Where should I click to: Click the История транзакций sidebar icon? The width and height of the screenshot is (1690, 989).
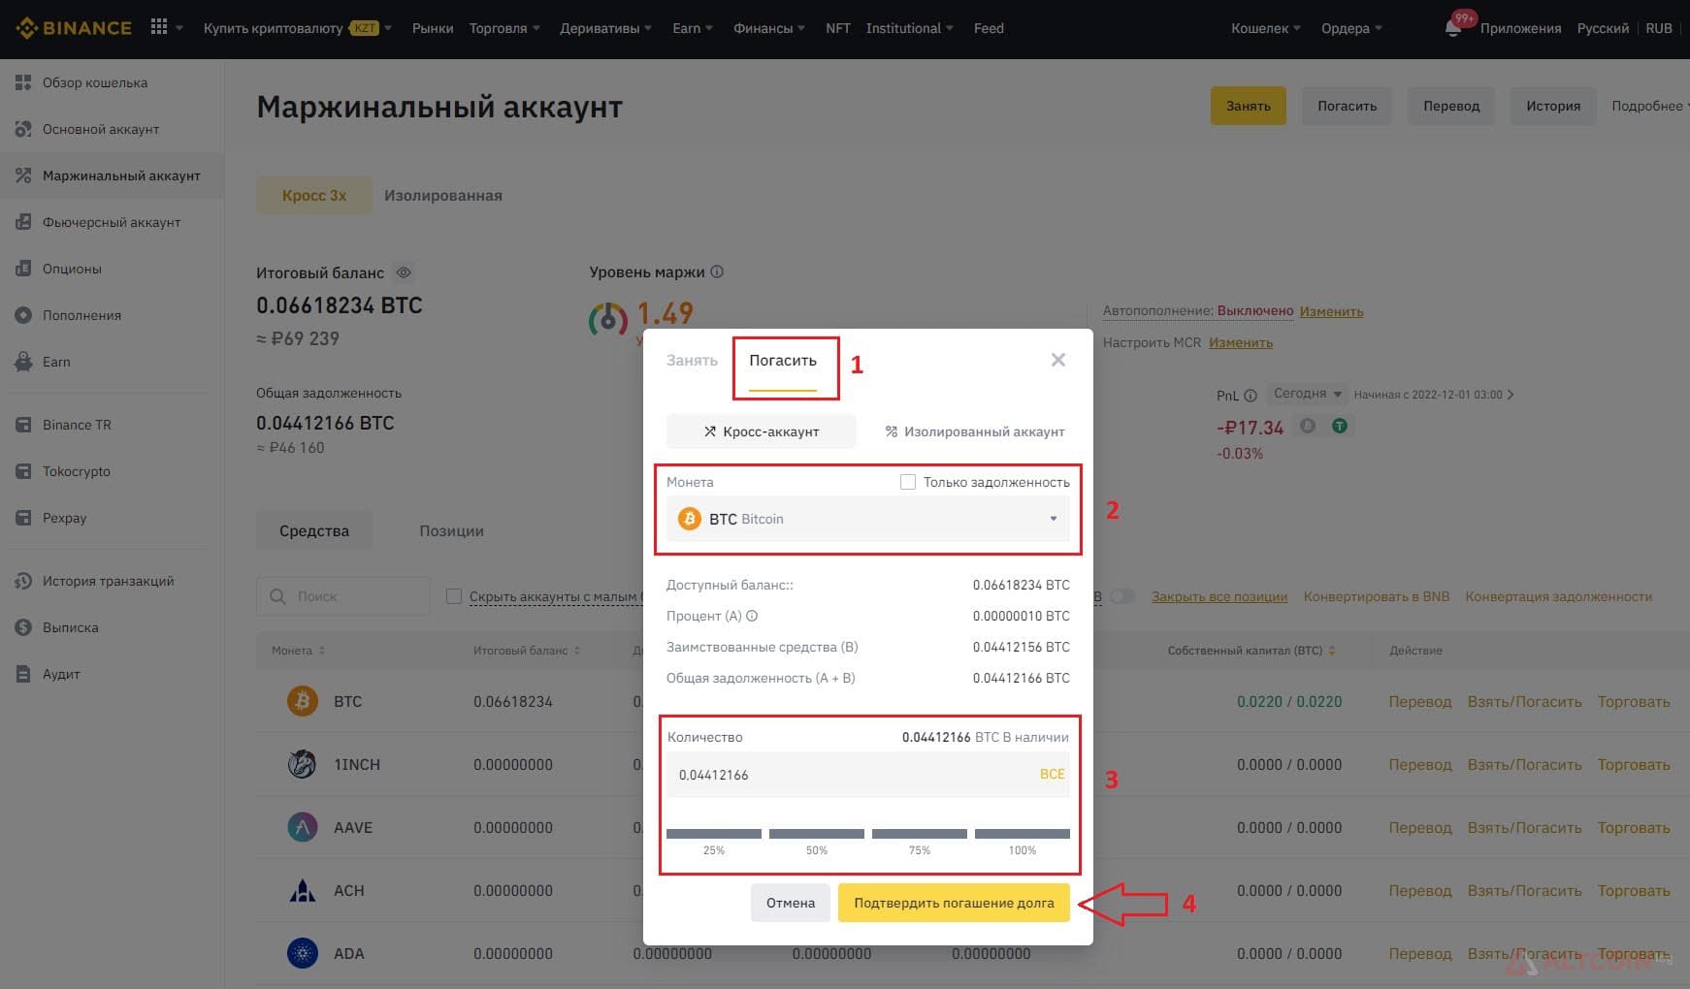point(23,581)
